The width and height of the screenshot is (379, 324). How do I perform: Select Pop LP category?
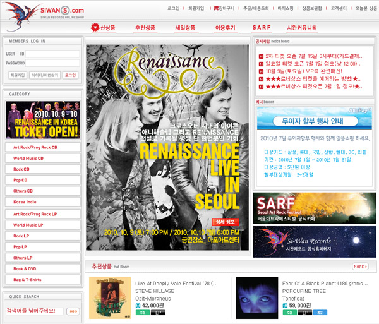tap(43, 247)
